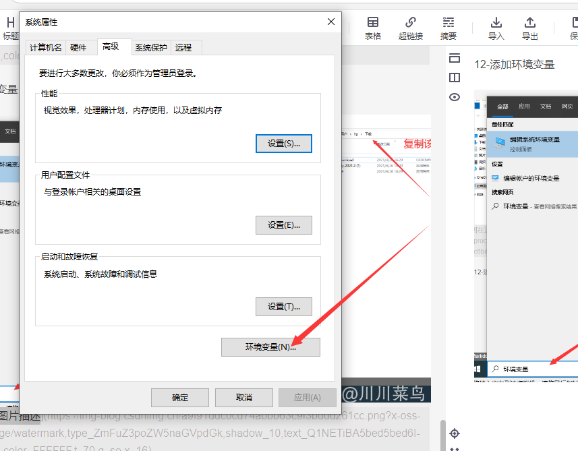
Task: Open 启动和故障恢复 settings via 设置(T)
Action: tap(283, 306)
